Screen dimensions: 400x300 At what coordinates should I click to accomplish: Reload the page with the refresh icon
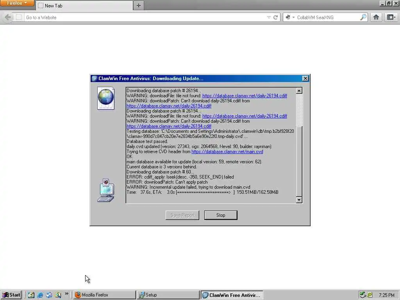tap(275, 17)
